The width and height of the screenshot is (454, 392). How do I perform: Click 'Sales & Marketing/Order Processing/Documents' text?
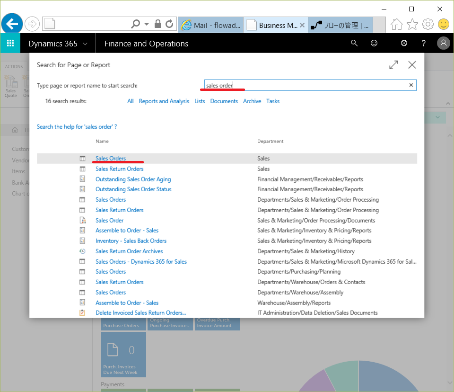click(x=316, y=221)
